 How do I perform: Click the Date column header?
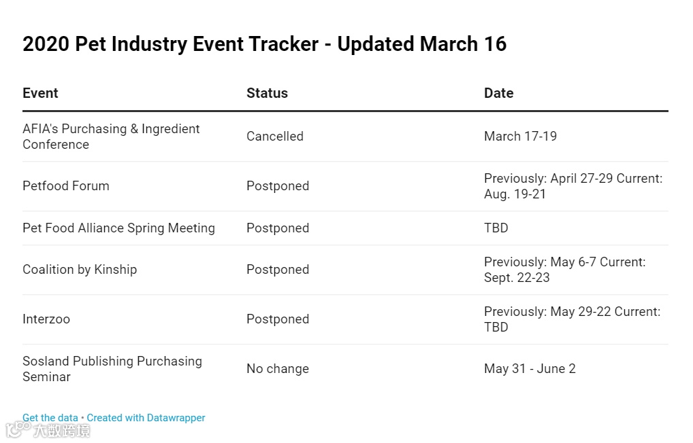coord(498,93)
